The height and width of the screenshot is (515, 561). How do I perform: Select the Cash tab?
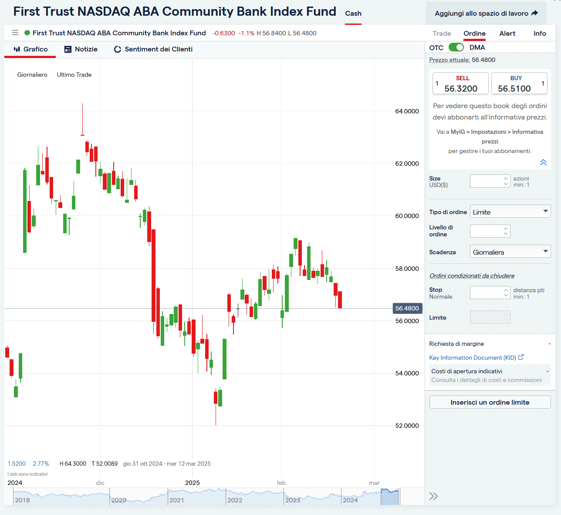353,14
